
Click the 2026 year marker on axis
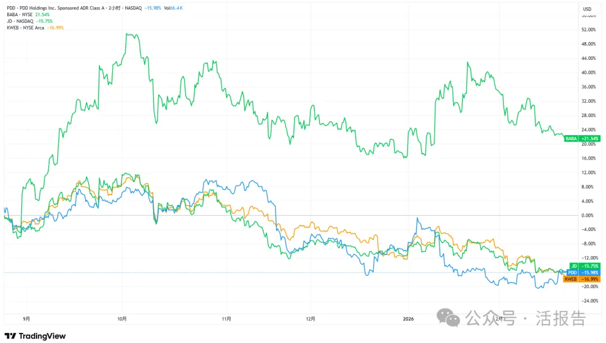coord(408,318)
